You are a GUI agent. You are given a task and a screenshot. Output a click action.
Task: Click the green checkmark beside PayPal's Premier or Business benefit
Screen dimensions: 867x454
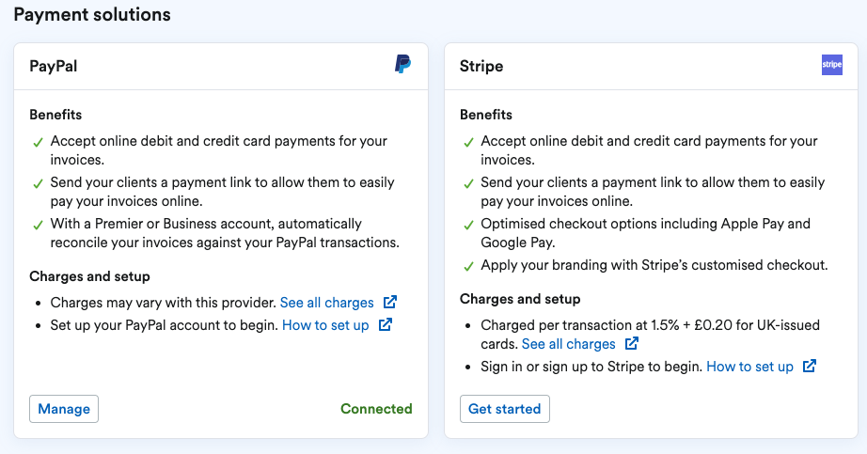38,226
